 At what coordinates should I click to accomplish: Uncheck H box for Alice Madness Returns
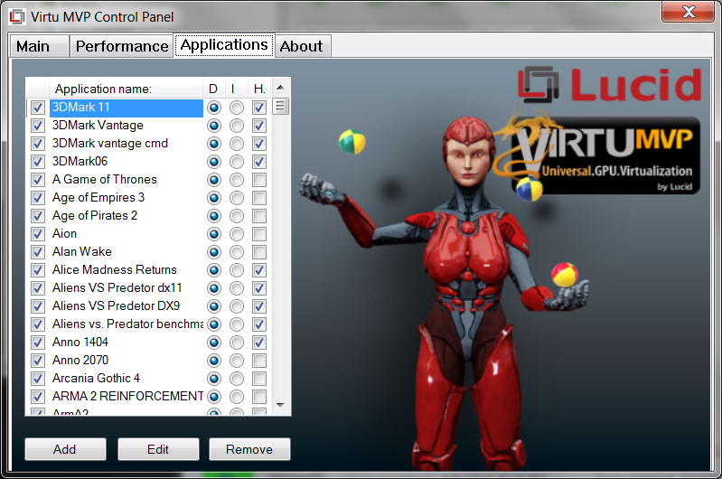(x=259, y=270)
